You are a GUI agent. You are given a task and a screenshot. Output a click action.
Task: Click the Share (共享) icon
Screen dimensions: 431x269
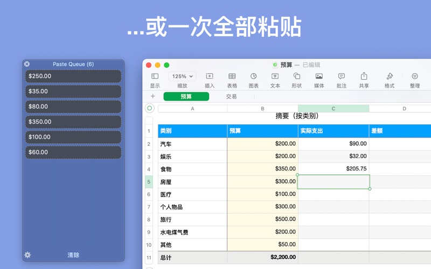point(364,77)
